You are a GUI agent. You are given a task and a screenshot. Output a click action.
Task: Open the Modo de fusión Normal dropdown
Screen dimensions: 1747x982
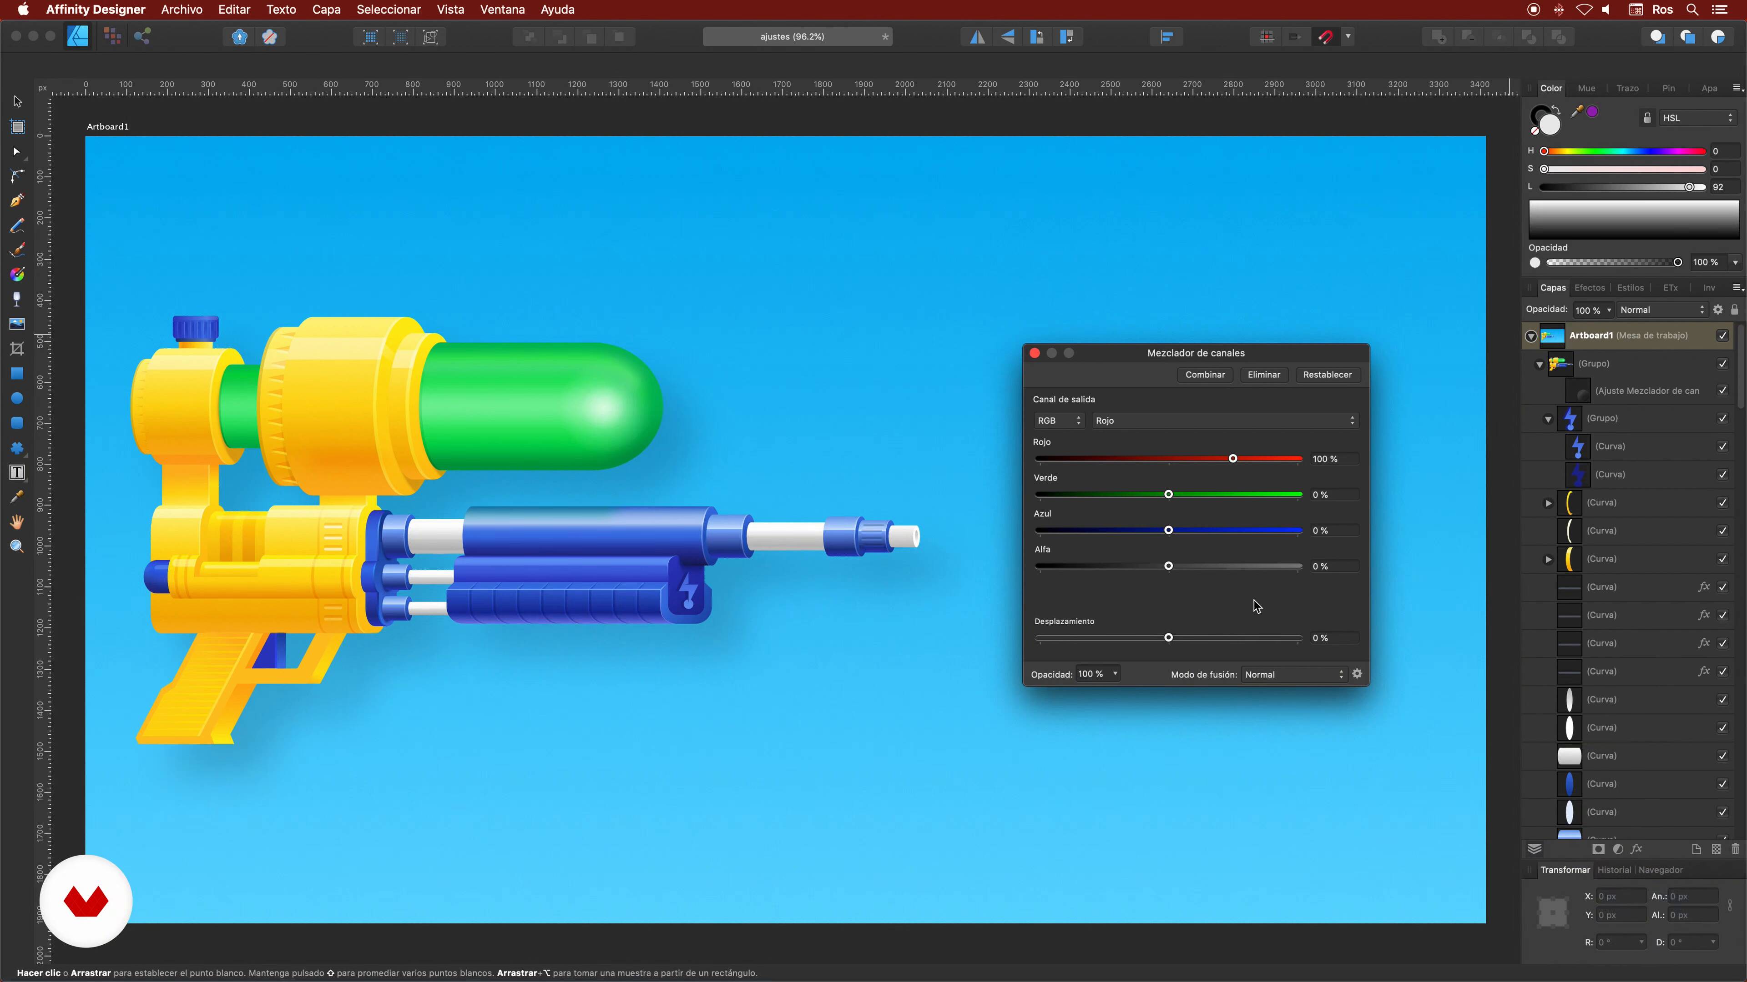click(x=1294, y=674)
